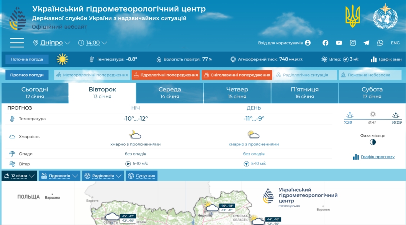Click the wind direction compass icon
Image resolution: width=406 pixels, height=225 pixels.
pyautogui.click(x=346, y=59)
